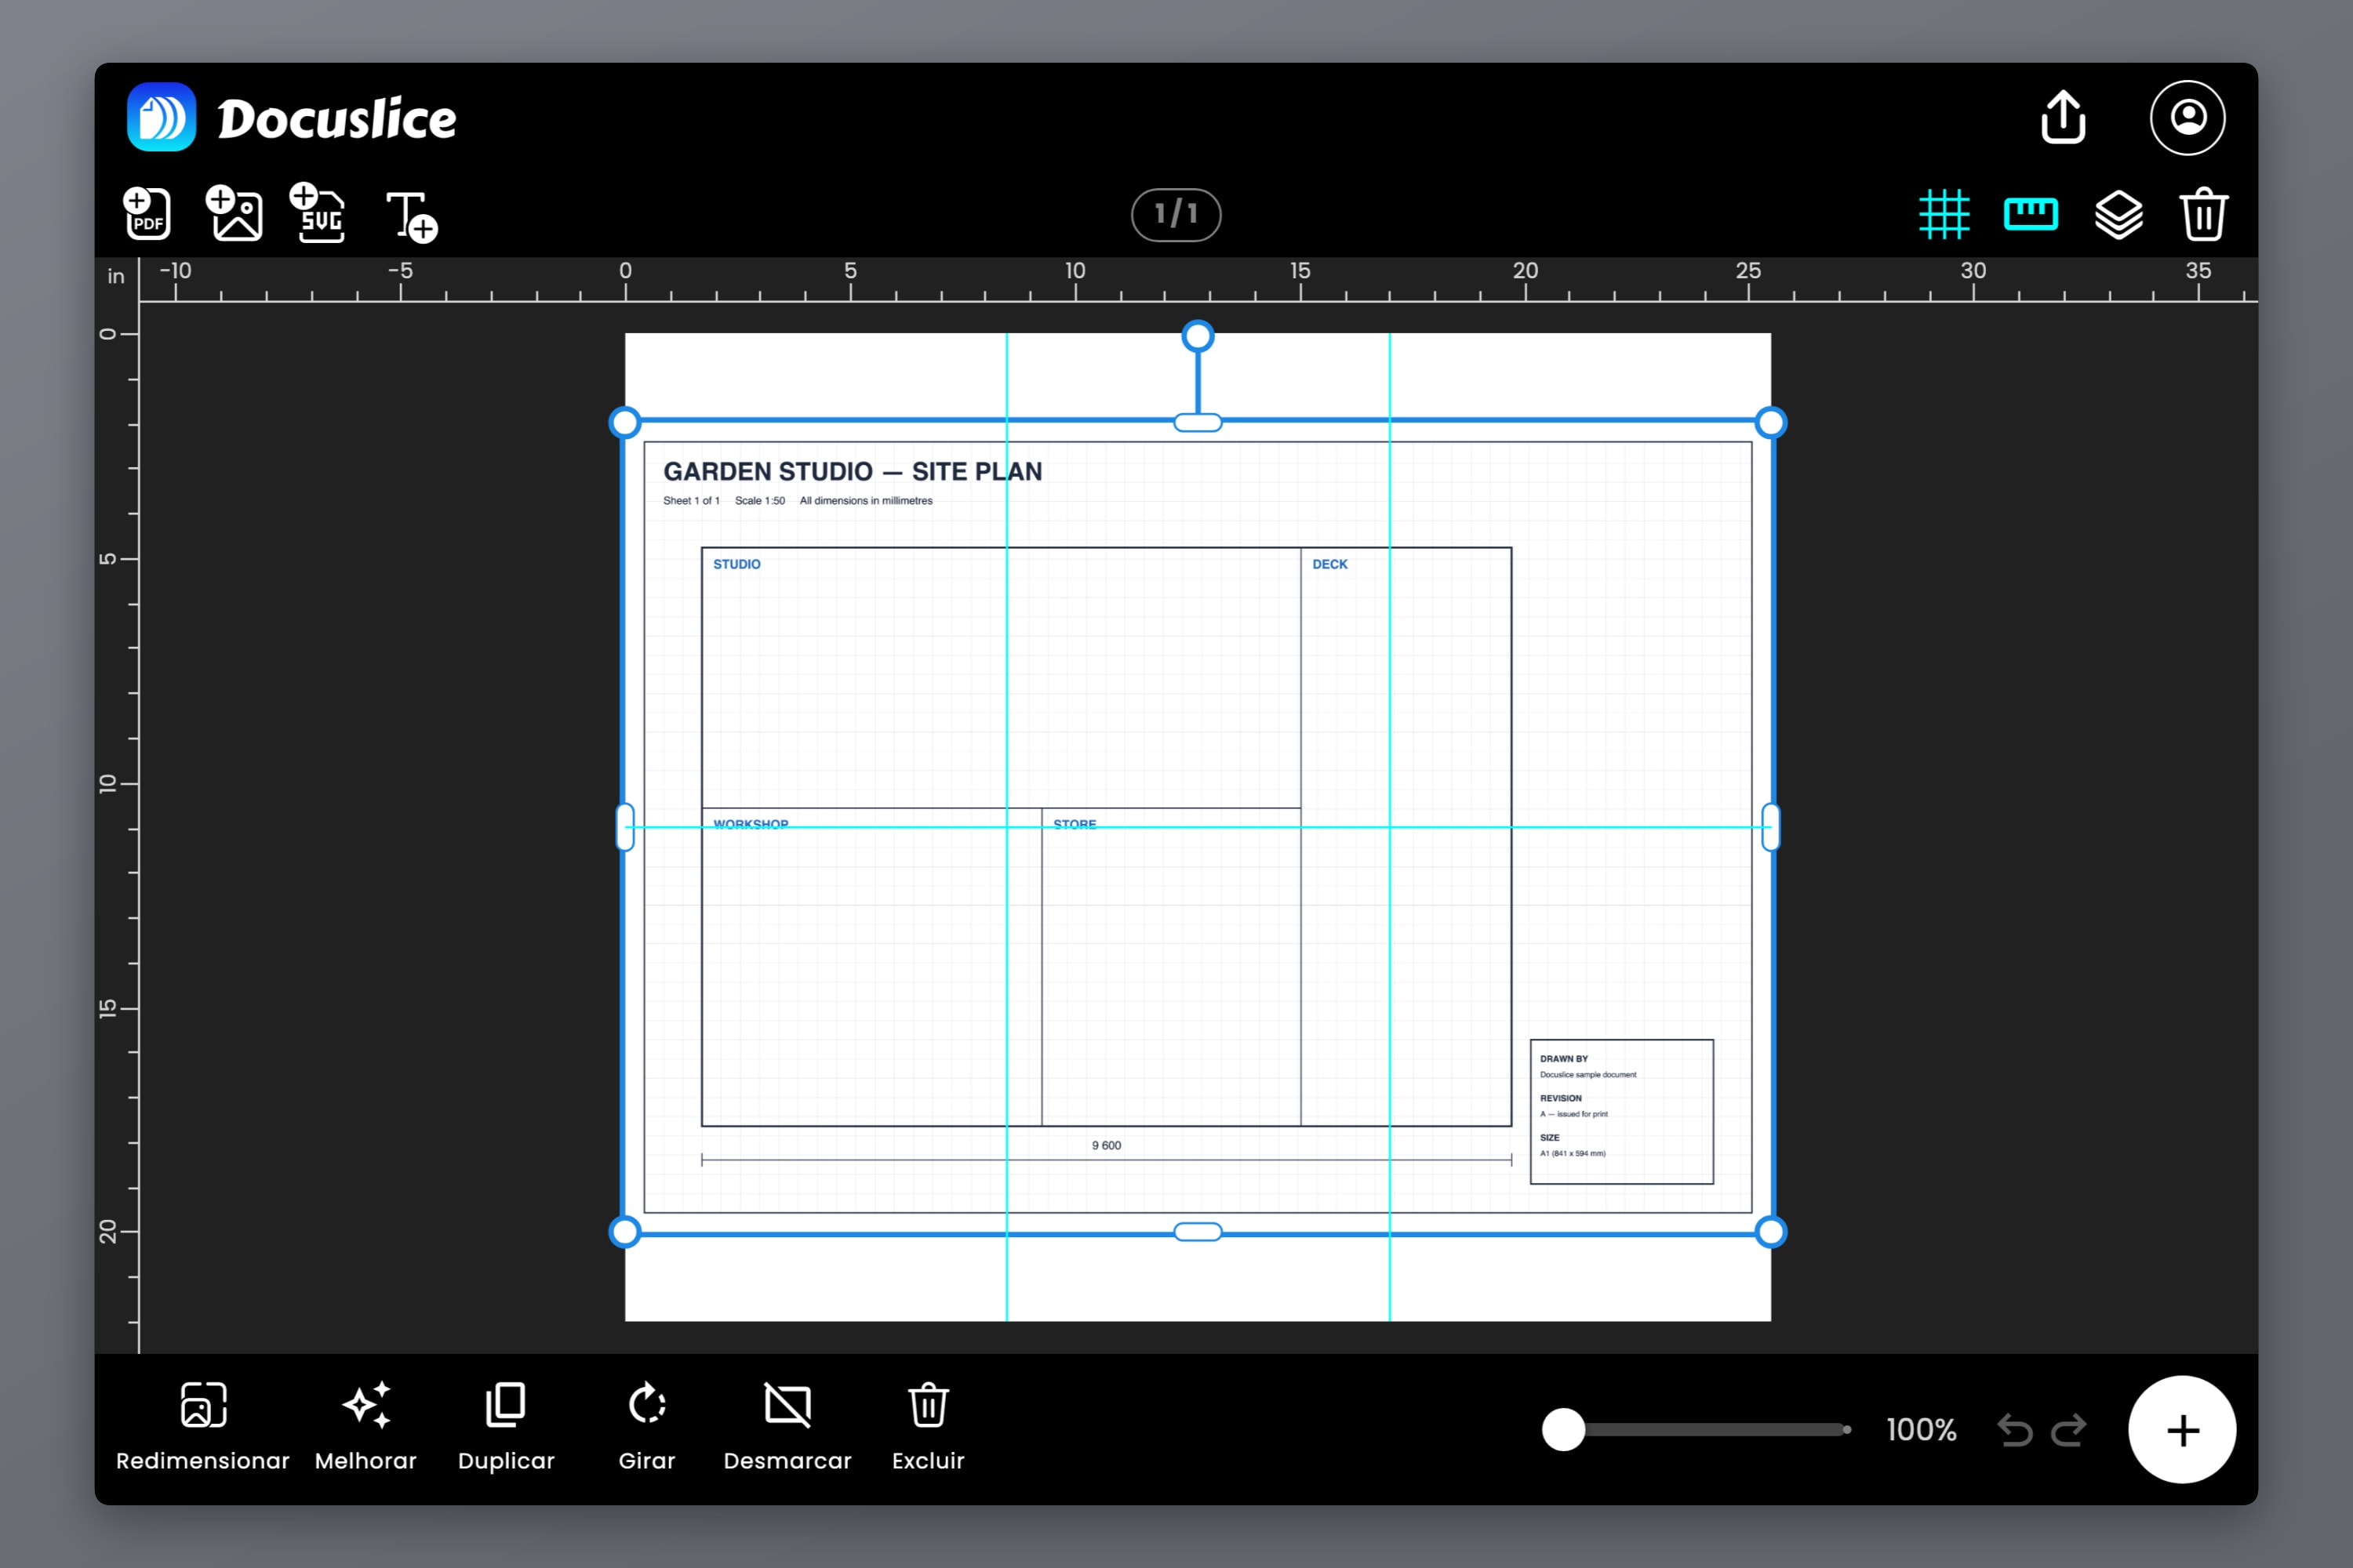
Task: Add a text element
Action: [x=413, y=216]
